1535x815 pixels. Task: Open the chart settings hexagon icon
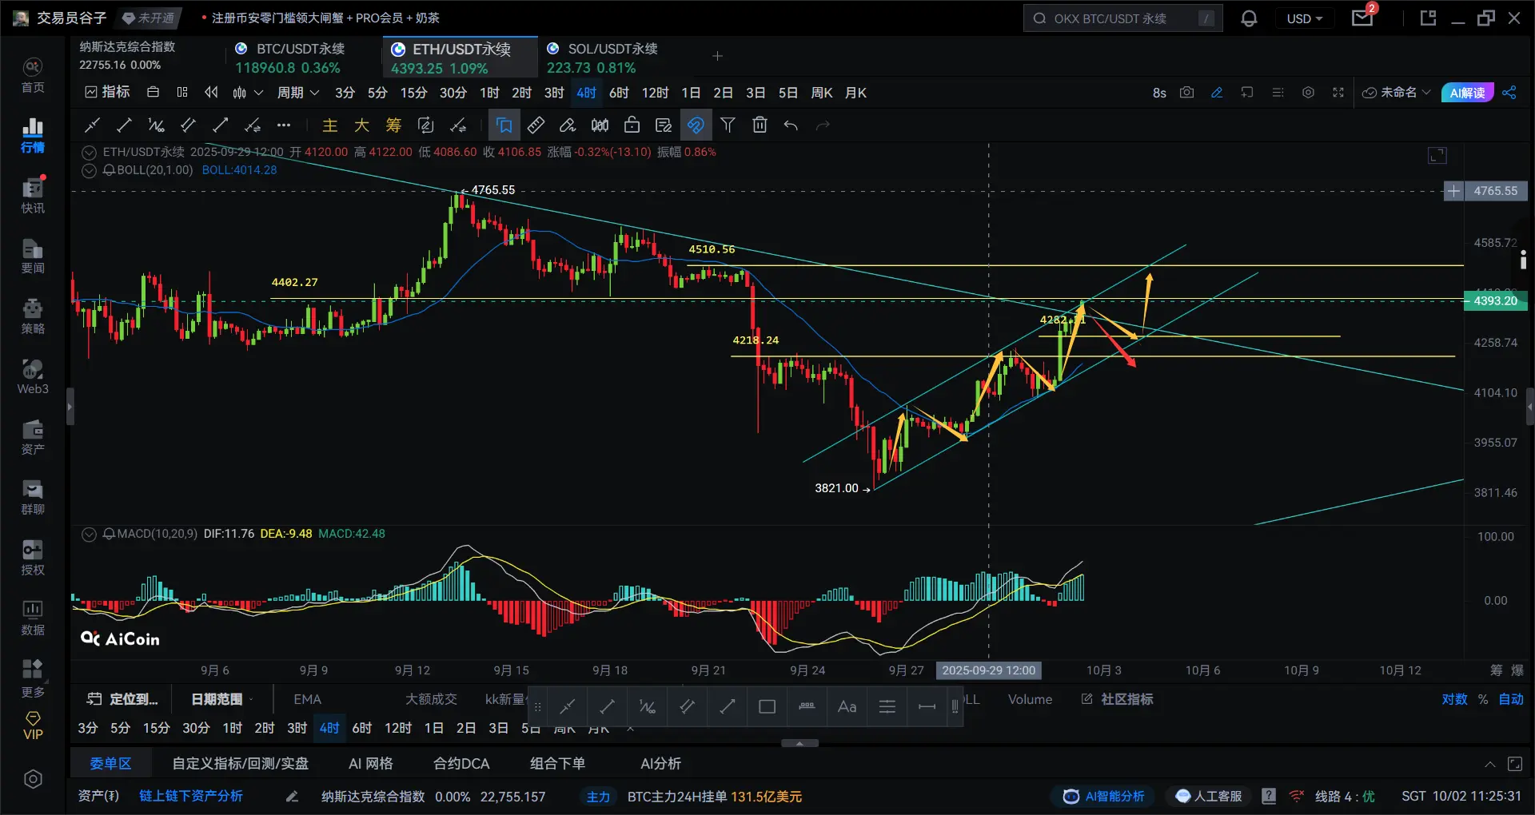coord(1308,93)
